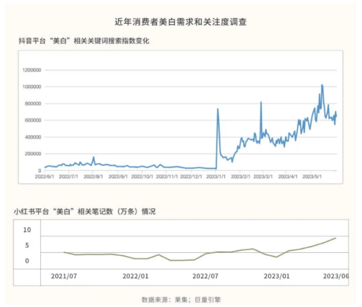Click x-axis date 2023/1/1
The height and width of the screenshot is (307, 362).
click(216, 177)
